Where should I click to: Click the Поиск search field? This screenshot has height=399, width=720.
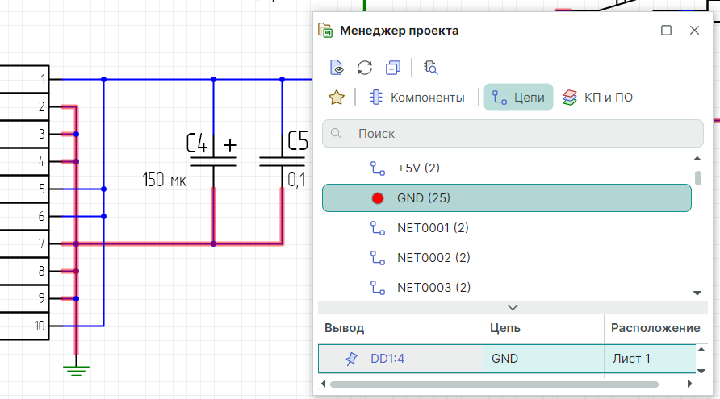click(x=512, y=134)
